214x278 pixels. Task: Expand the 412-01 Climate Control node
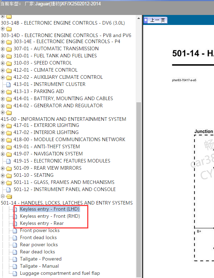tap(2, 70)
